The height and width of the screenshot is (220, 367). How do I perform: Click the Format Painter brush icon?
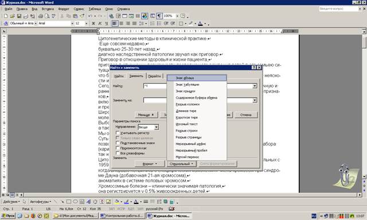pyautogui.click(x=82, y=16)
